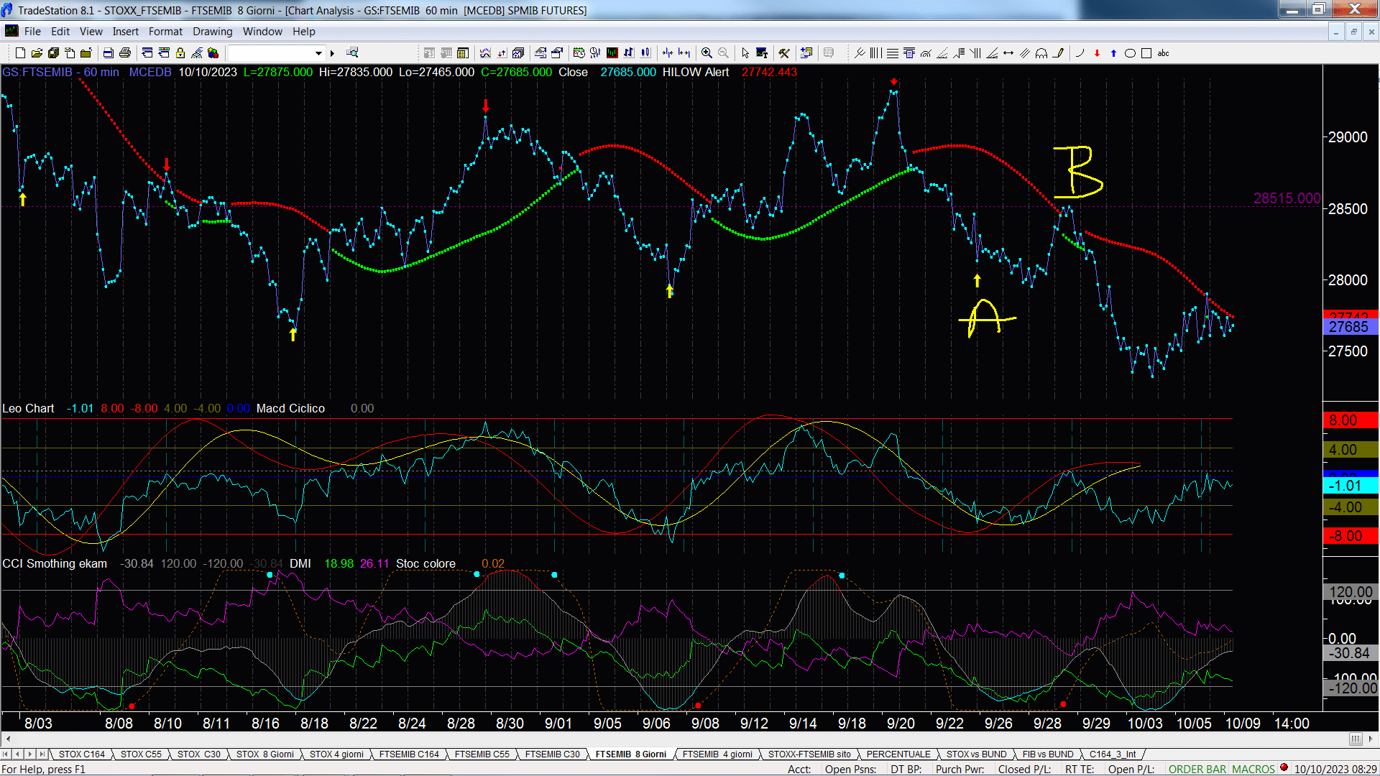Click horizontal scrollbar right arrow
The width and height of the screenshot is (1380, 776).
point(1371,739)
